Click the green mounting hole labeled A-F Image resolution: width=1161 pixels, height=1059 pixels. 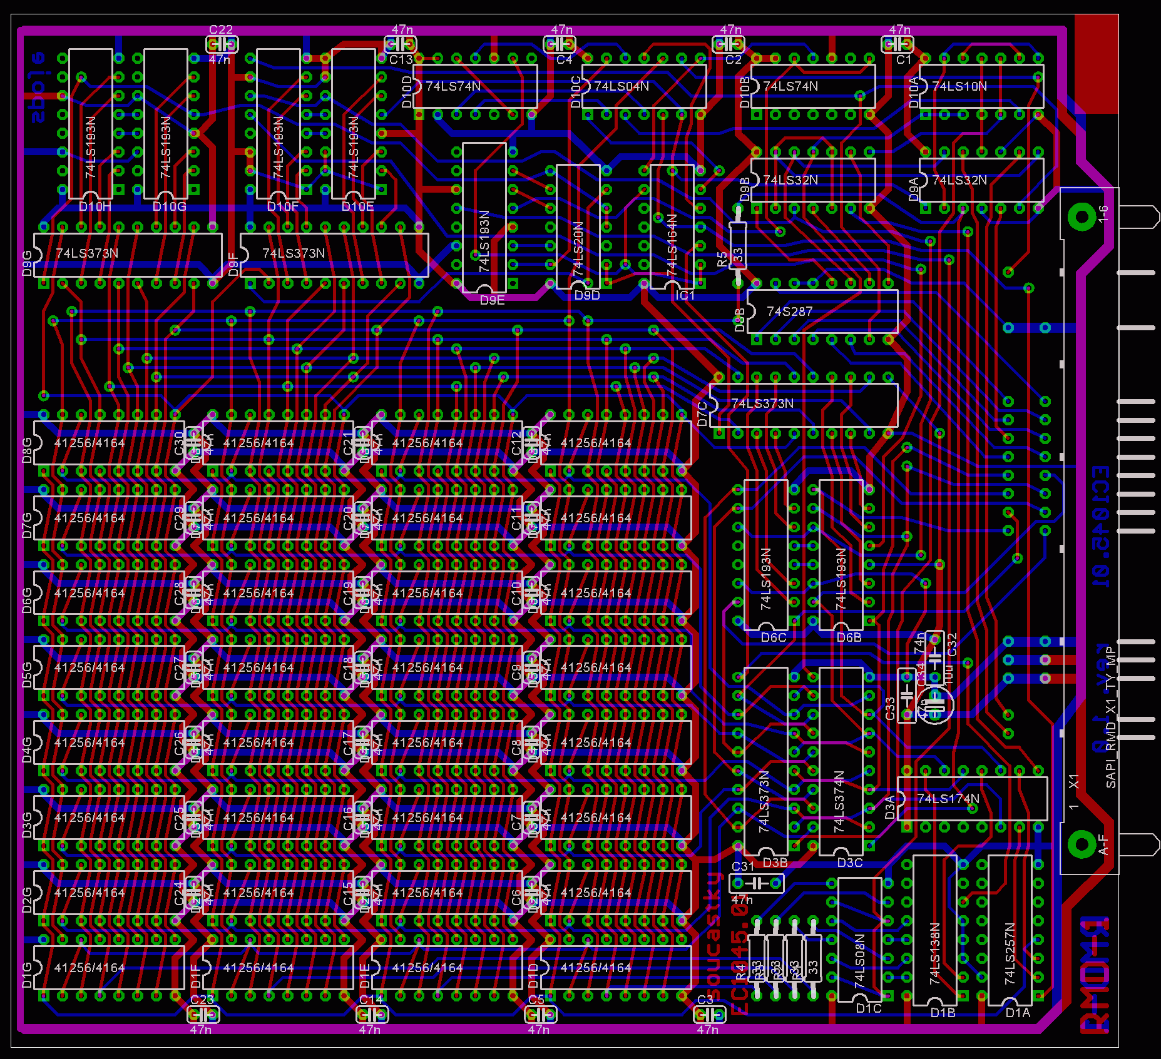1081,844
